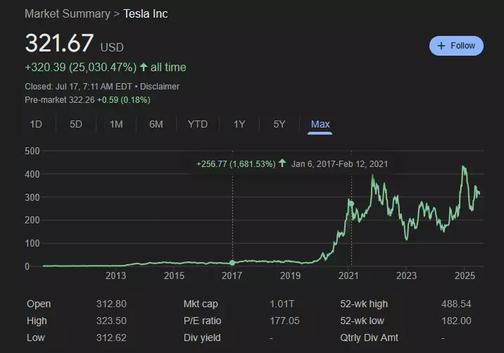Click the Qtrly Div Amt label
Screen dimensions: 504x353
pos(369,337)
